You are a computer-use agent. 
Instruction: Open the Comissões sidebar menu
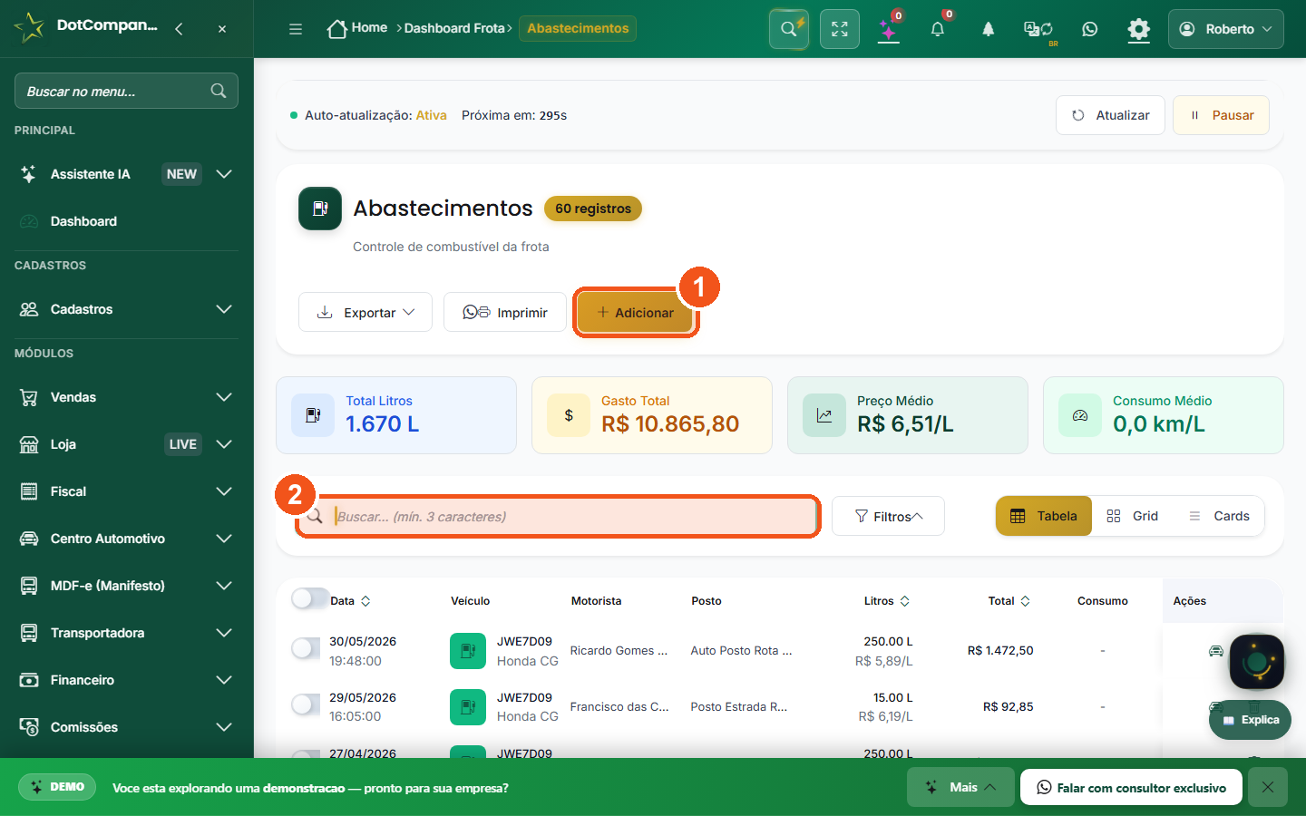click(x=126, y=727)
